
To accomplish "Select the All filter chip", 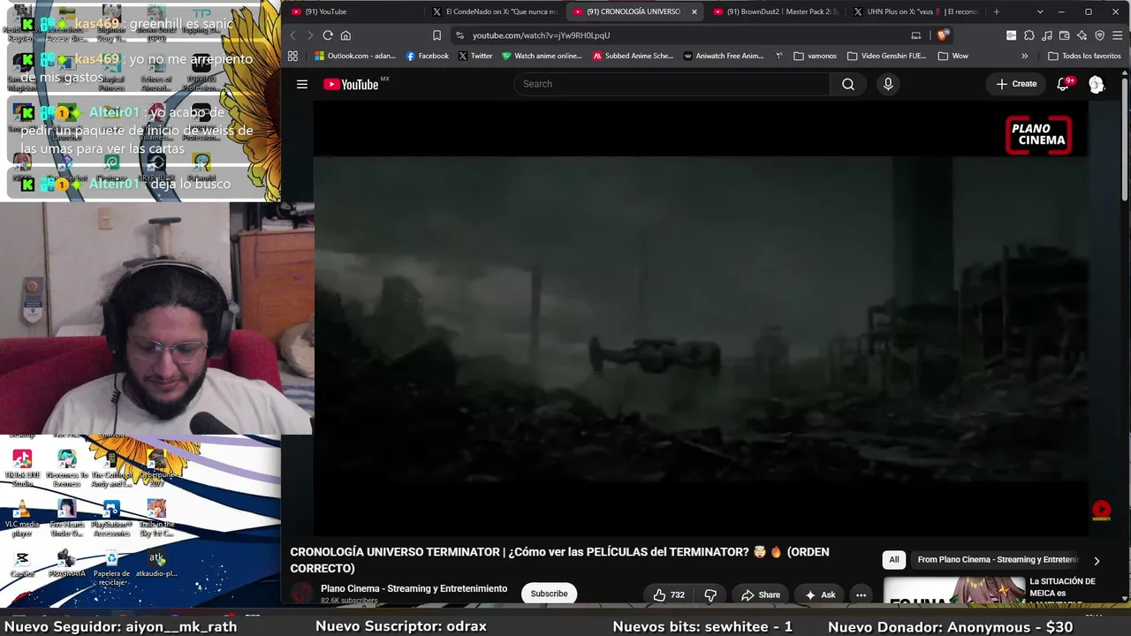I will [894, 560].
